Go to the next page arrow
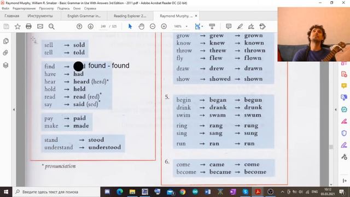The width and height of the screenshot is (350, 197). click(91, 26)
